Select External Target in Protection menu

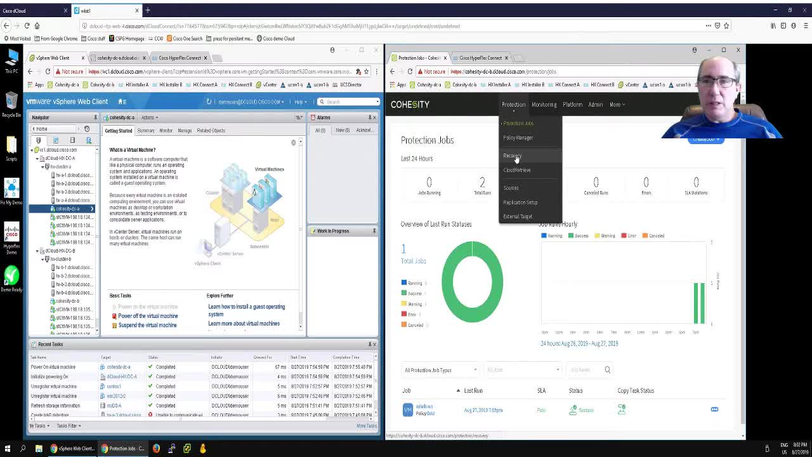(x=518, y=216)
